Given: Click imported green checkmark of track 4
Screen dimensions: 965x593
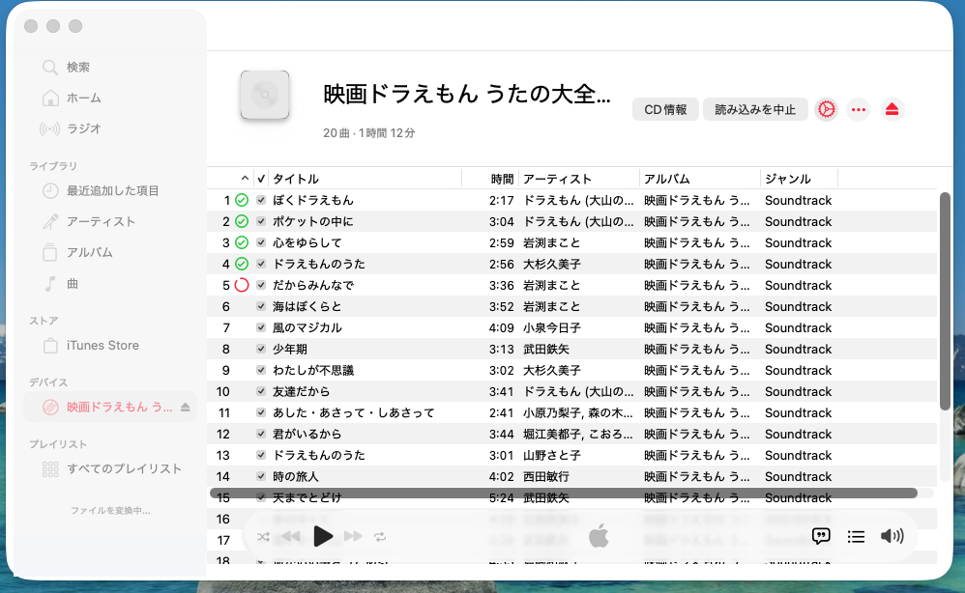Looking at the screenshot, I should (x=242, y=264).
